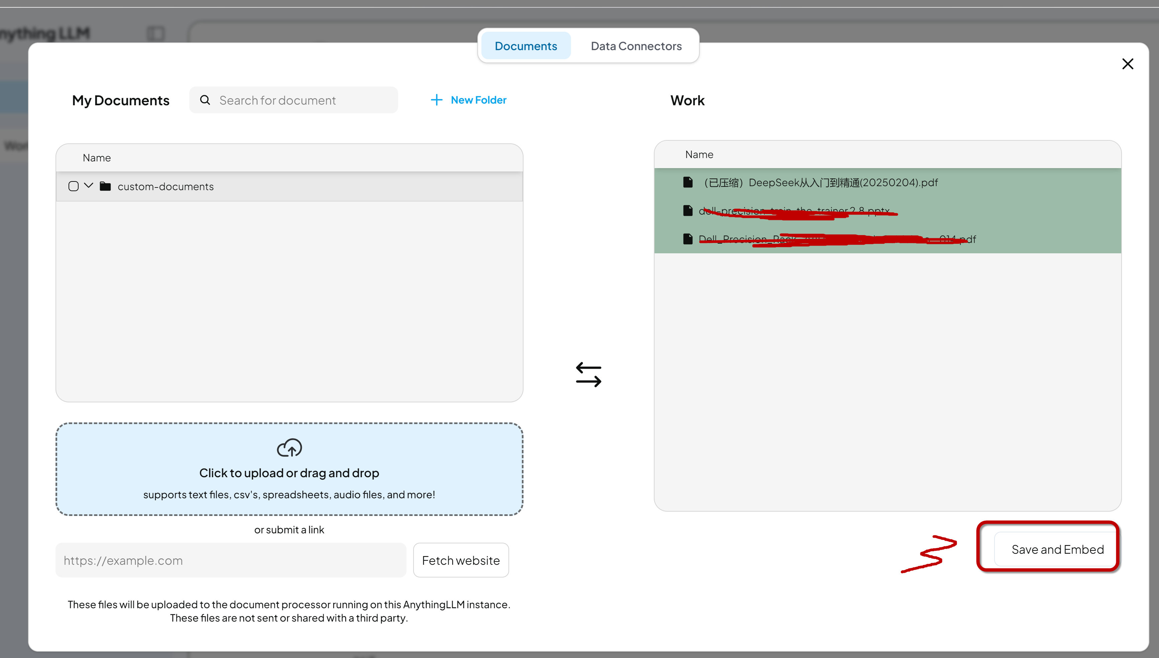Switch to the Documents tab
This screenshot has height=658, width=1159.
(526, 46)
